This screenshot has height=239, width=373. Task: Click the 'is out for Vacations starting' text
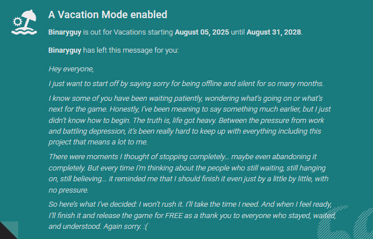pyautogui.click(x=128, y=32)
